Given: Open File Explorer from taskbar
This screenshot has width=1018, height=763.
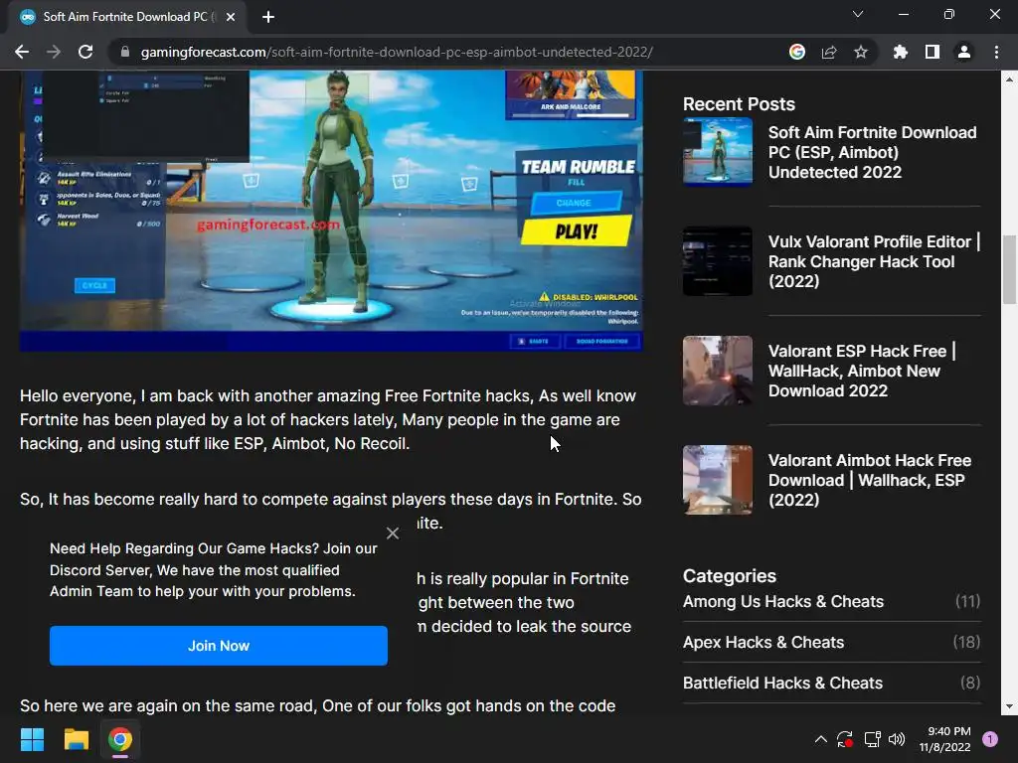Looking at the screenshot, I should (76, 739).
